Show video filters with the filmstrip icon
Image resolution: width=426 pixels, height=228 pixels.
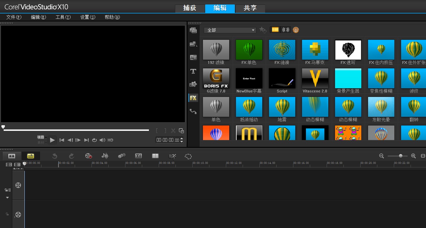(275, 30)
